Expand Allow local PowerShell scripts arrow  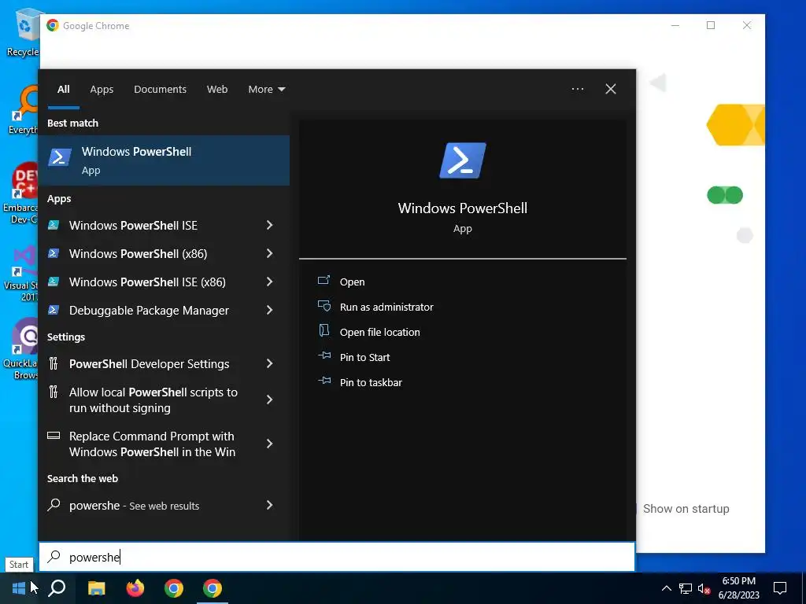coord(269,400)
